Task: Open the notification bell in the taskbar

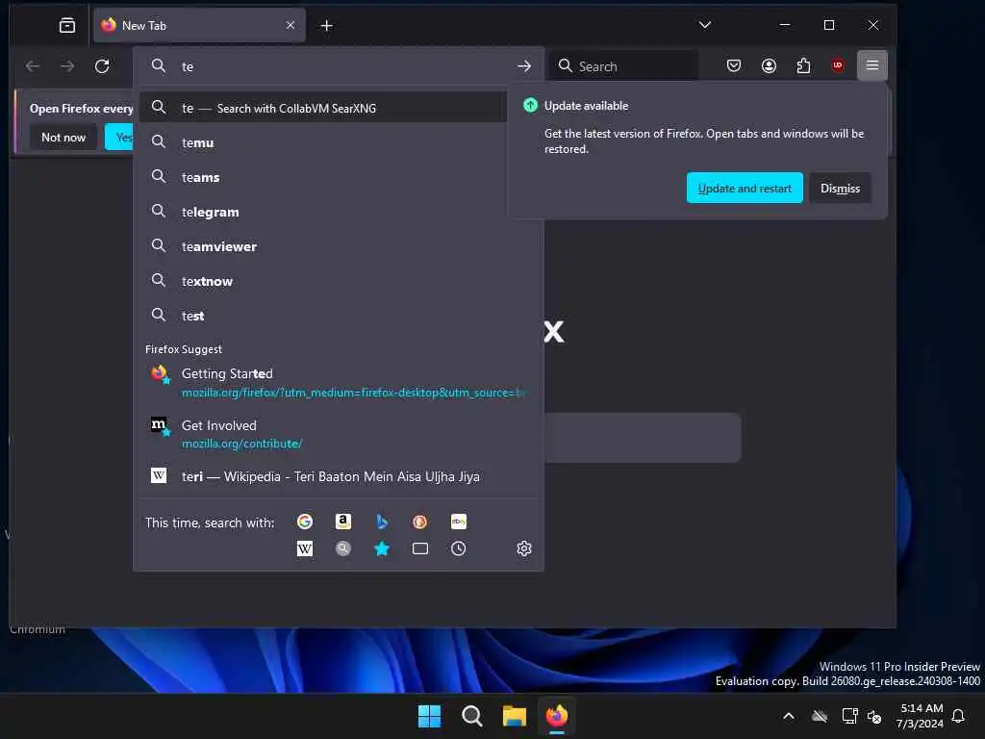Action: (958, 716)
